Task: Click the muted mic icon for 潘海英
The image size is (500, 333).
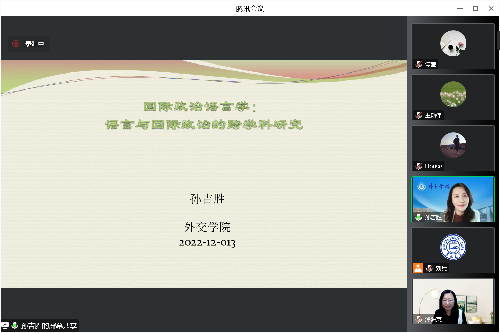Action: coord(419,319)
